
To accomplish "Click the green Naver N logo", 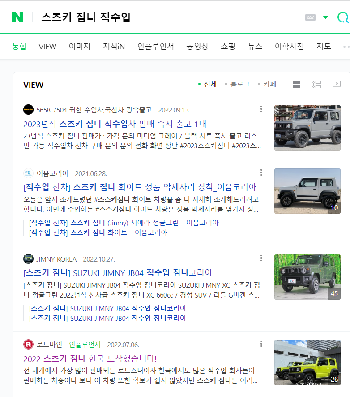I will 18,17.
